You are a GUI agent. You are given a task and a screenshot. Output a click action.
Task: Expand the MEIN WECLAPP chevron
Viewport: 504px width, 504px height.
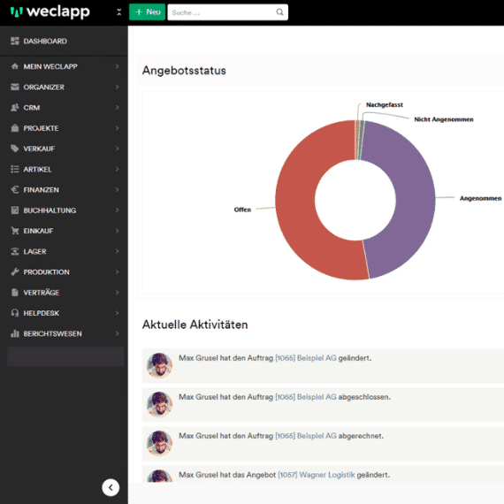pos(117,66)
